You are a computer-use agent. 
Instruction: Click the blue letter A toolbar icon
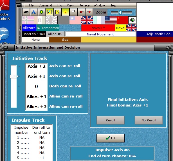pyautogui.click(x=34, y=12)
